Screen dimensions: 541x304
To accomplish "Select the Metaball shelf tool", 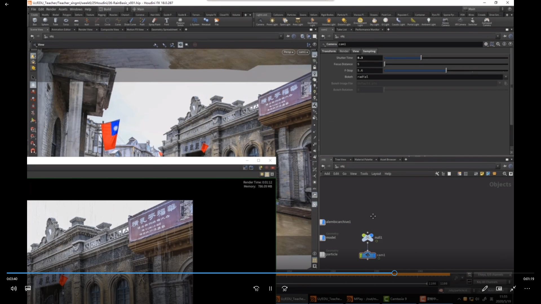I will coord(206,21).
